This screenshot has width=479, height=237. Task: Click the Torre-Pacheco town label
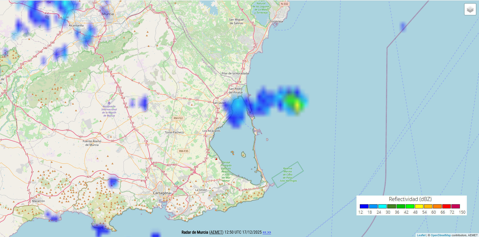tap(174, 132)
